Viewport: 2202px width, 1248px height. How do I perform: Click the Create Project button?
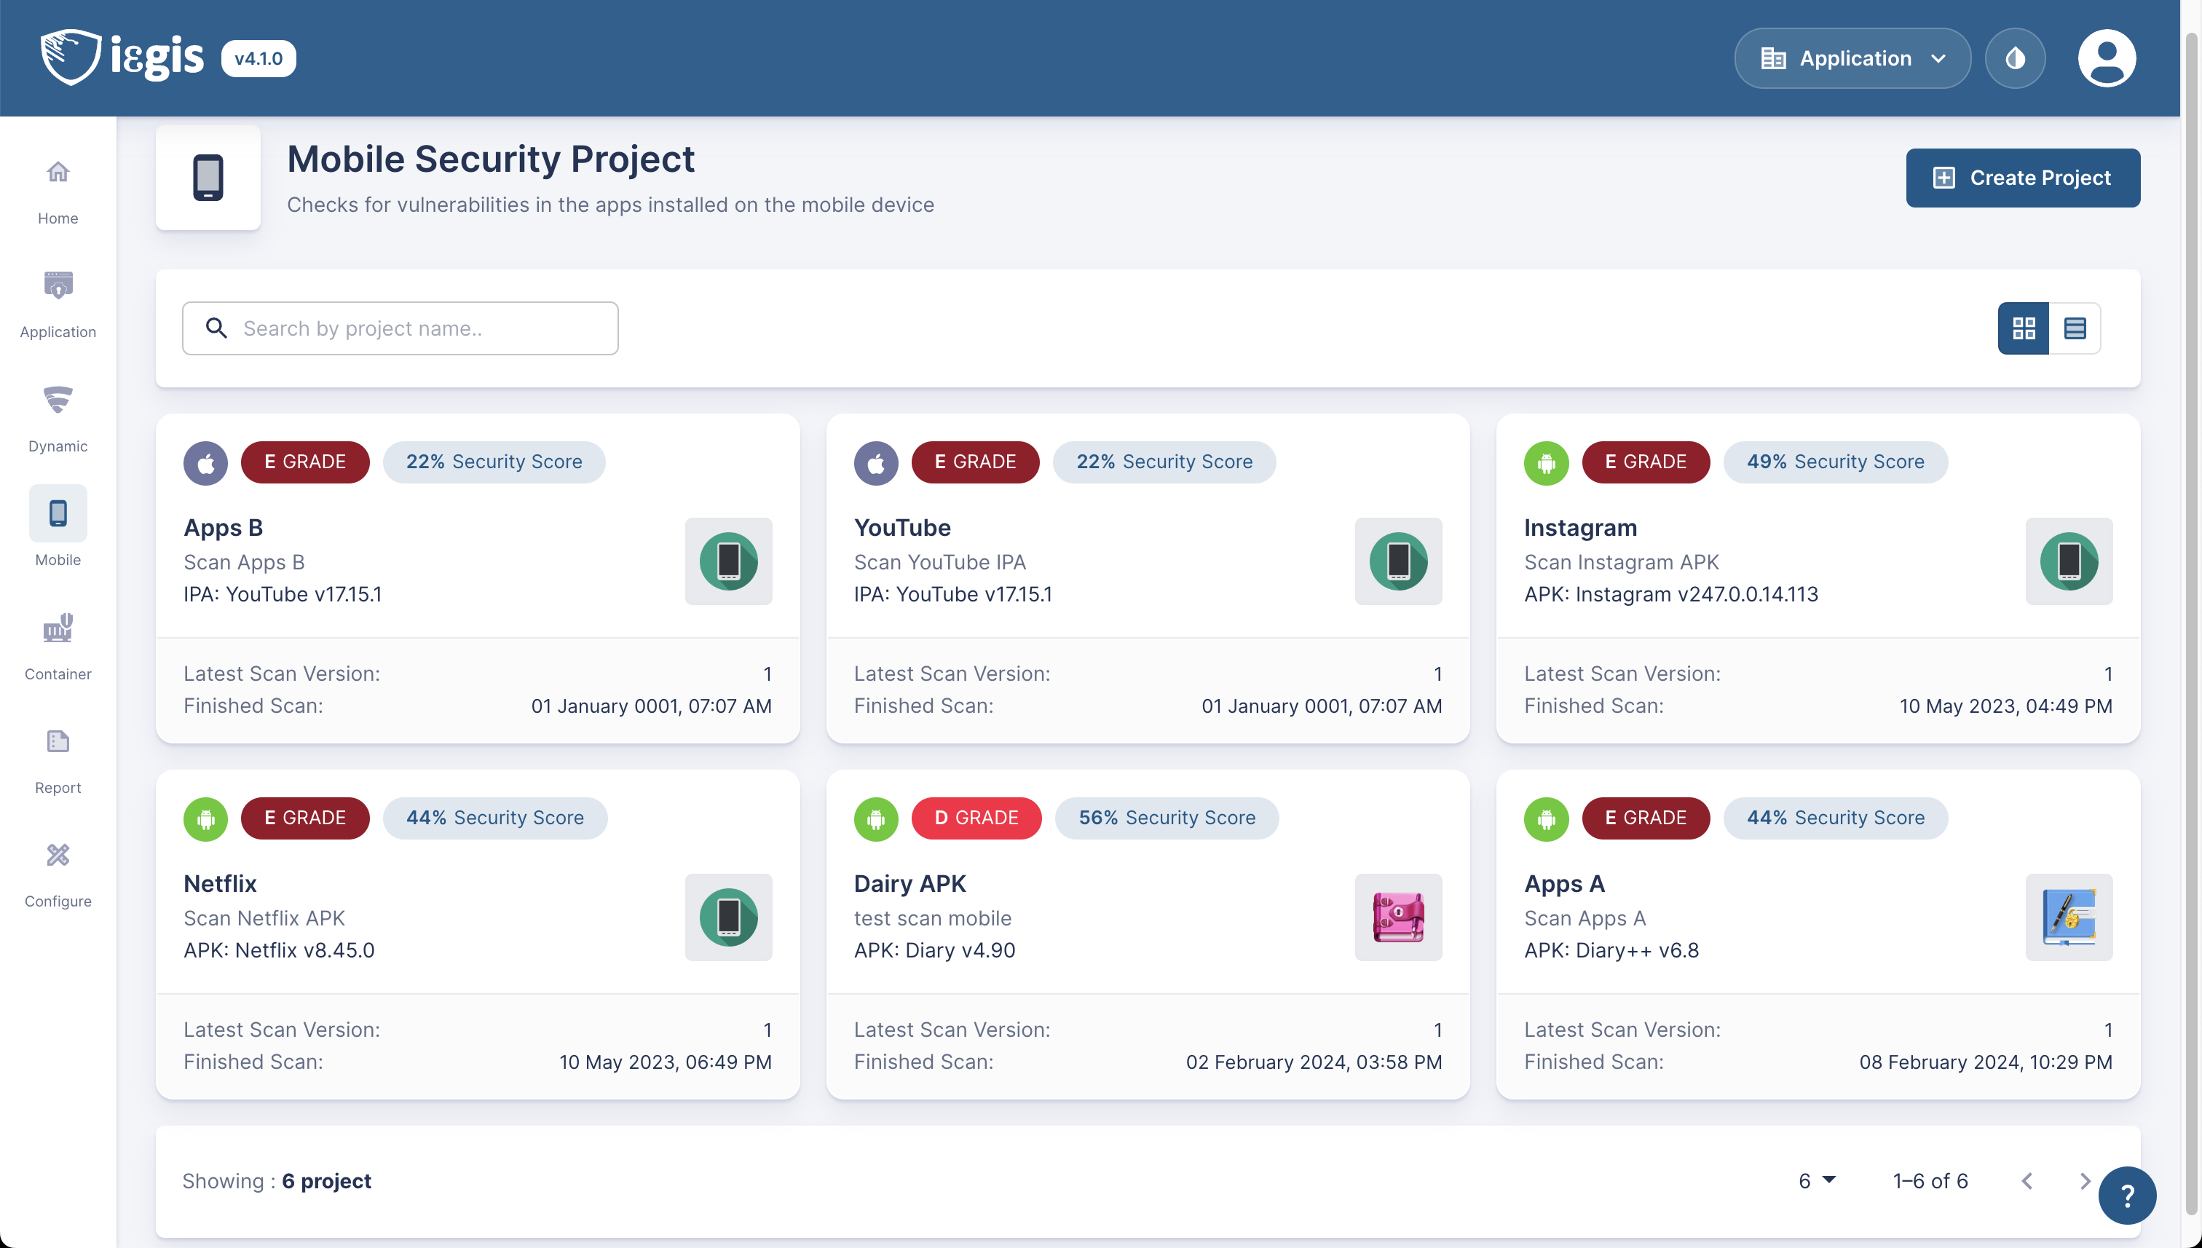coord(2022,178)
